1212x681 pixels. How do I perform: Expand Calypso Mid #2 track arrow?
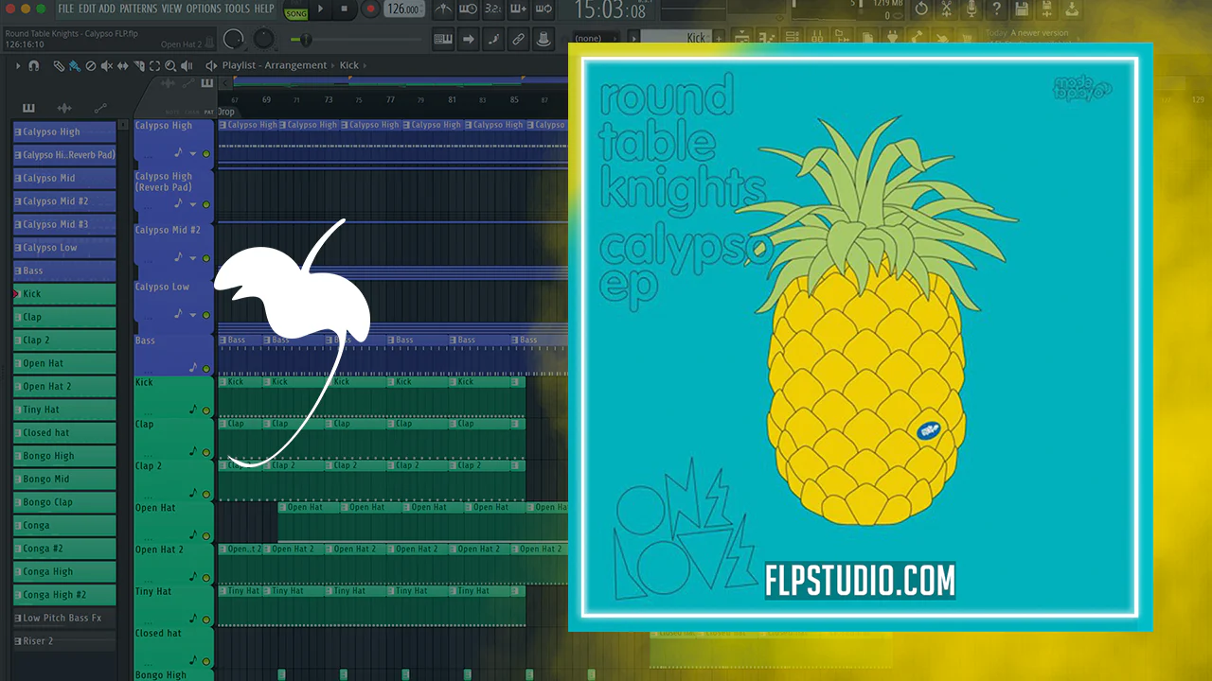193,258
